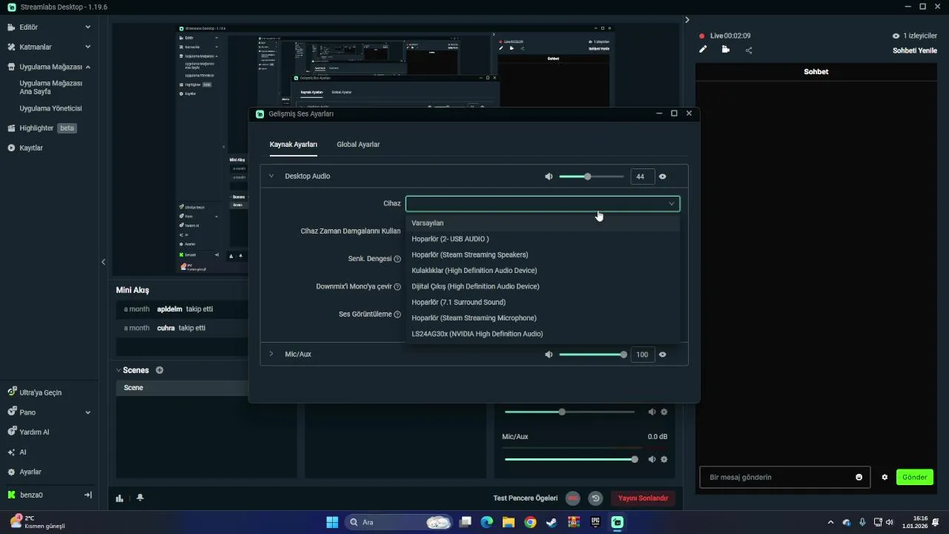949x534 pixels.
Task: Open Kayıtlar recordings icon
Action: coord(11,148)
